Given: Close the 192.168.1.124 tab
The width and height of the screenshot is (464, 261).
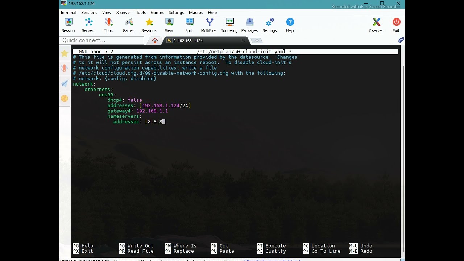Looking at the screenshot, I should coord(243,41).
